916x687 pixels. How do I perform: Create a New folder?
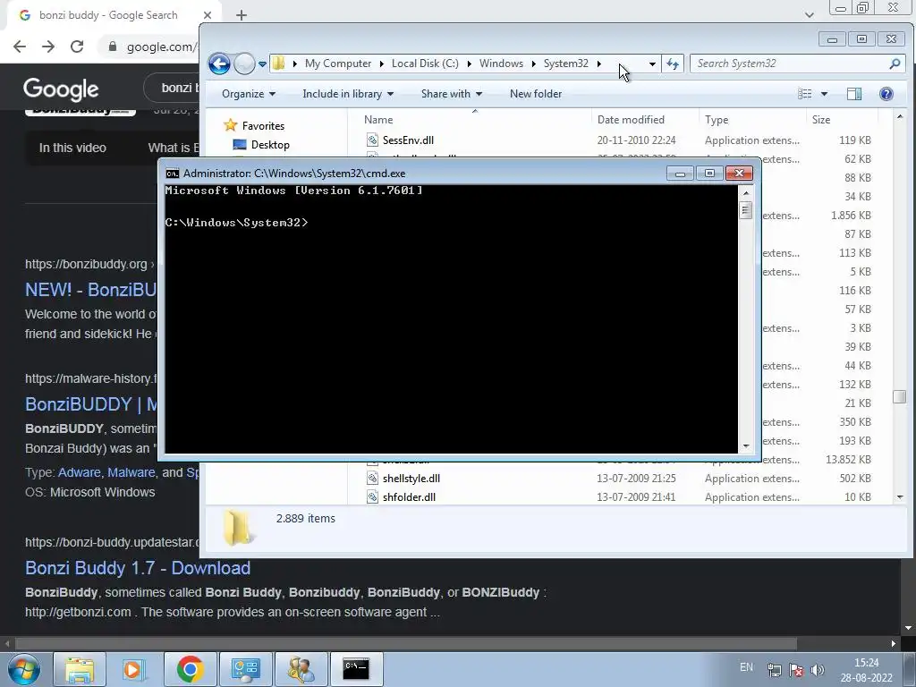536,93
